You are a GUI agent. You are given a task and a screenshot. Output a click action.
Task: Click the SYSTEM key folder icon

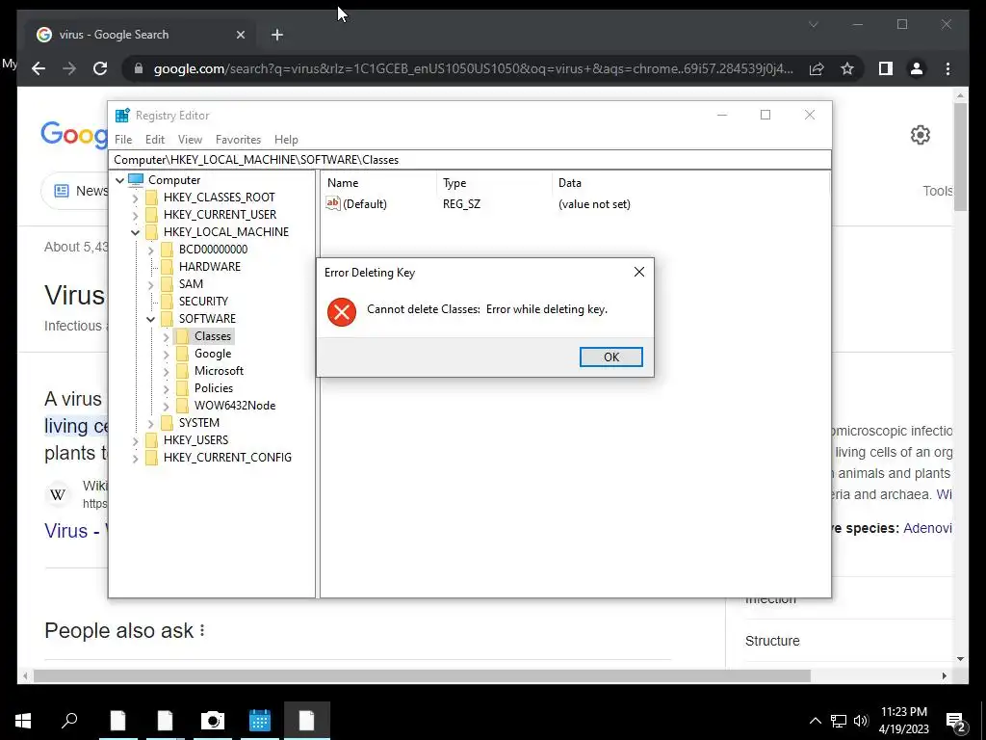(167, 423)
